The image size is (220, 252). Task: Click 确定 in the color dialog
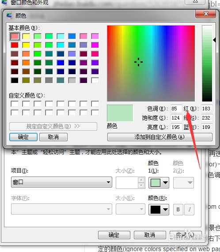pyautogui.click(x=23, y=137)
